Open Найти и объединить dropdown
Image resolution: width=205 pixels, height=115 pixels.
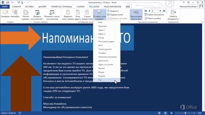click(x=173, y=15)
